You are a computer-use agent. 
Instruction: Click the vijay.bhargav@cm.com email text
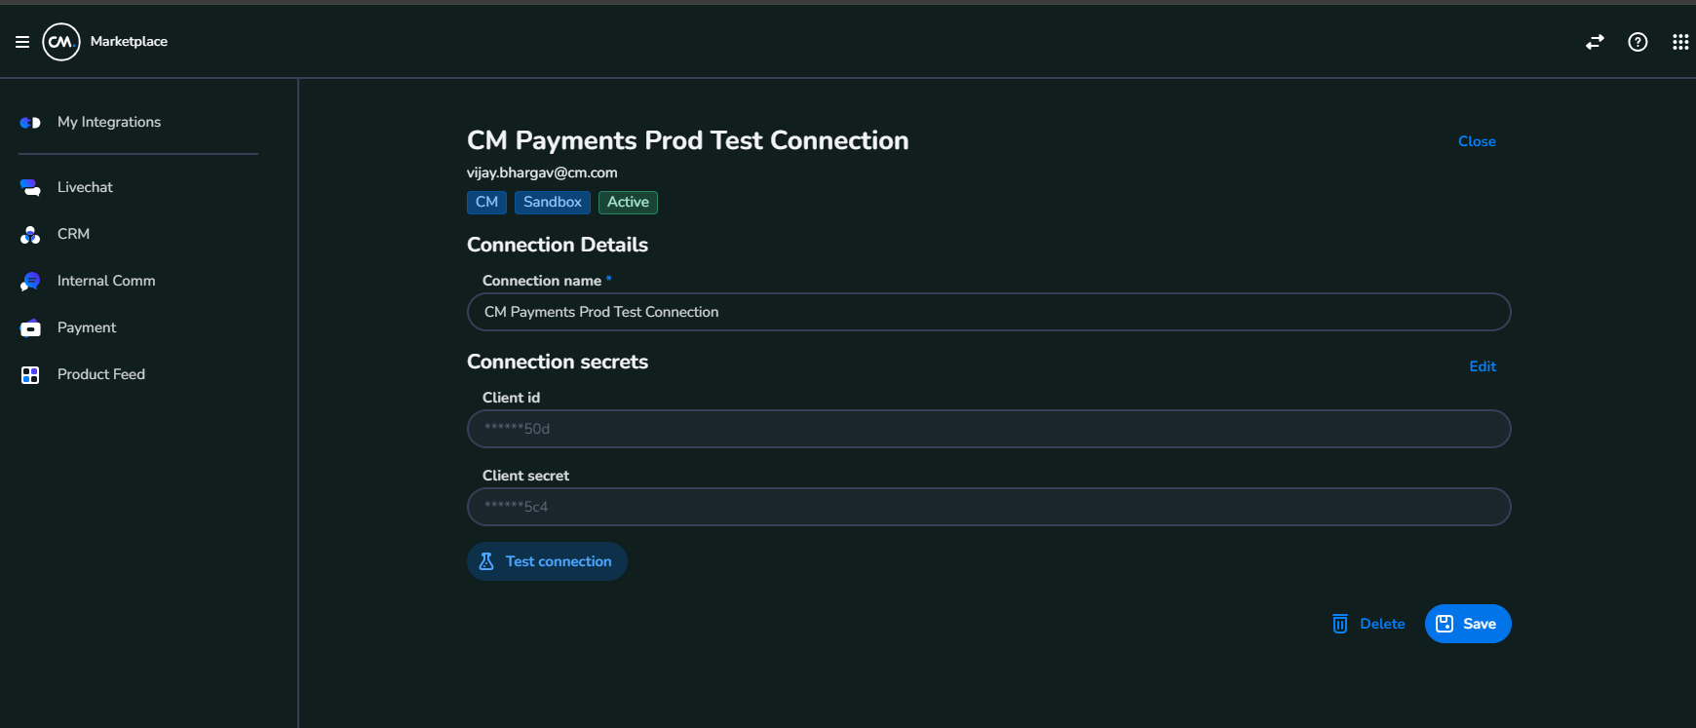tap(542, 172)
